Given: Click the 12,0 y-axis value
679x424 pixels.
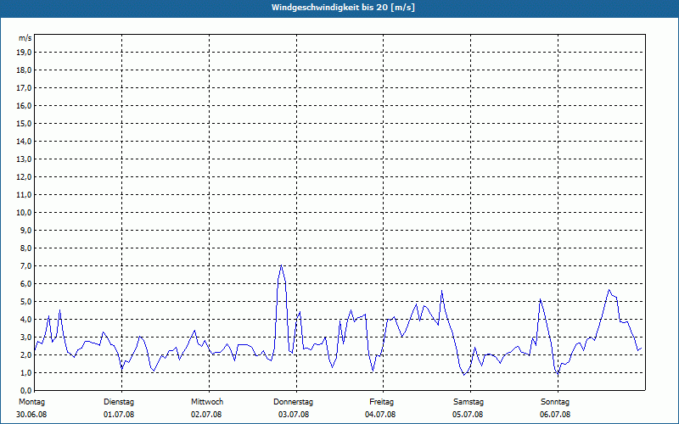Looking at the screenshot, I should click(x=24, y=177).
